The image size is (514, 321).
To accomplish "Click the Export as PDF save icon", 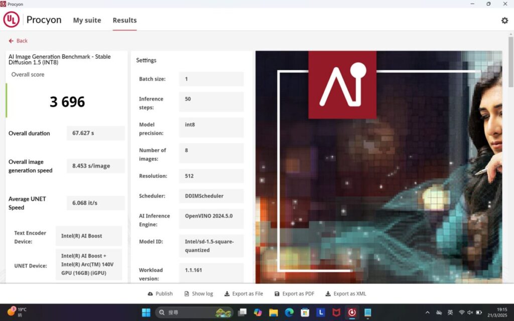I will [x=277, y=294].
